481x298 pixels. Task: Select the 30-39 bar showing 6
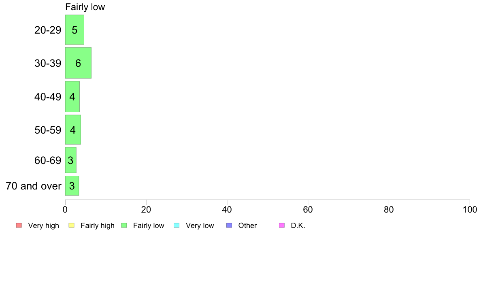click(78, 63)
